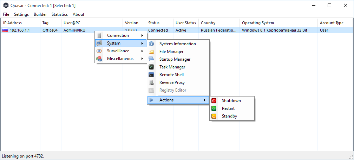
Task: Open the Settings menu in menu bar
Action: (x=21, y=14)
